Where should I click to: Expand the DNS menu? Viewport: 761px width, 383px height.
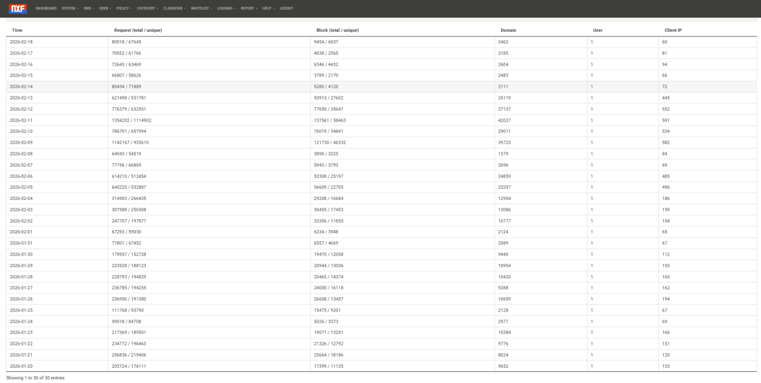pyautogui.click(x=88, y=8)
